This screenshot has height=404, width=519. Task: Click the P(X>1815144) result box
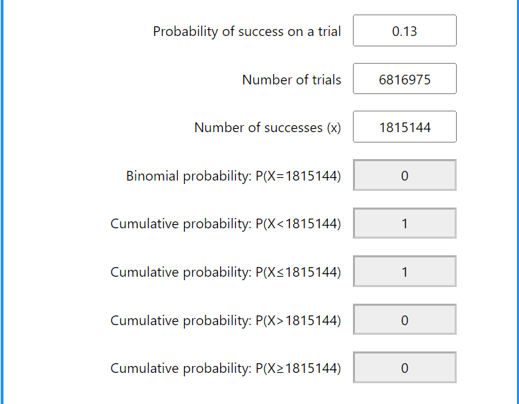[x=404, y=320]
